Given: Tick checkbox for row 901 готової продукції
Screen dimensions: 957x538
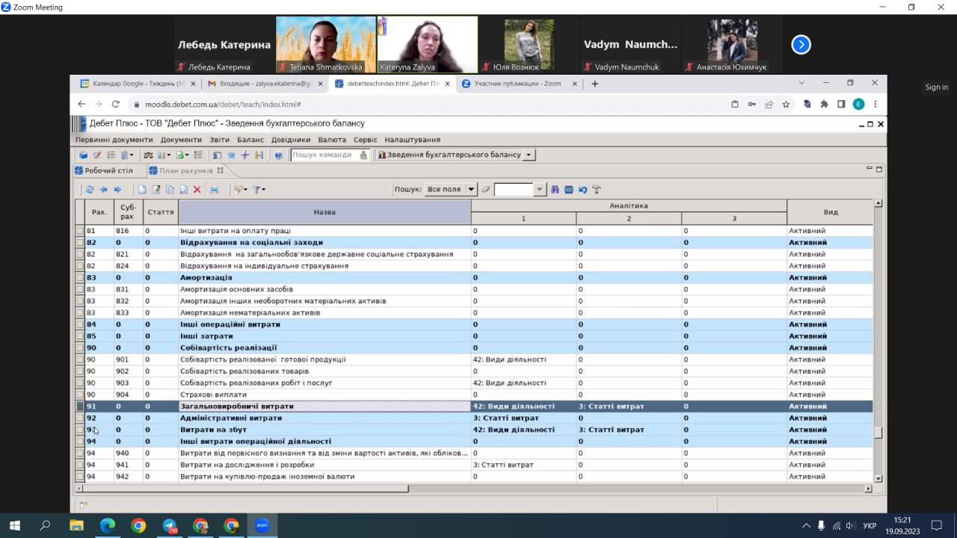Looking at the screenshot, I should point(80,359).
